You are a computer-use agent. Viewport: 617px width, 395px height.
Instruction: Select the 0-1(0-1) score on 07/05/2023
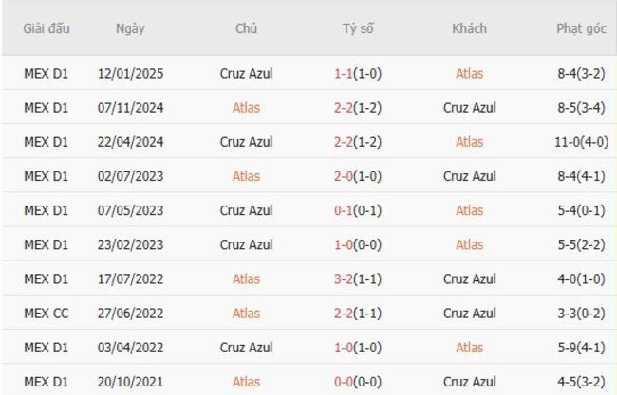tap(358, 210)
